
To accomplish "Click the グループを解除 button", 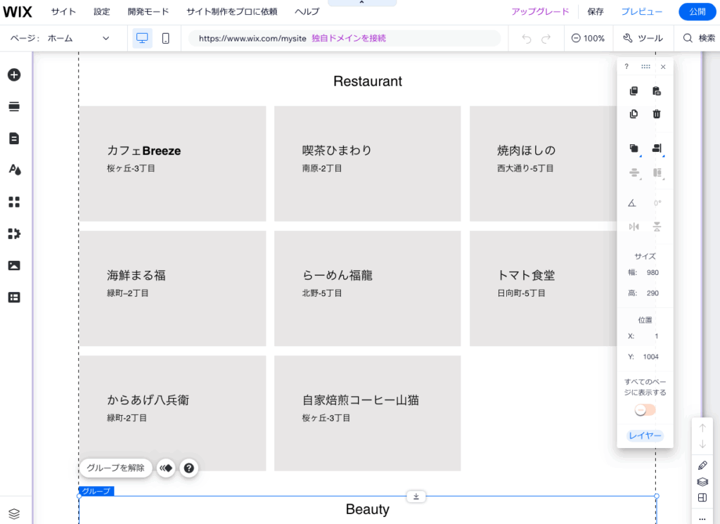I will (x=115, y=468).
